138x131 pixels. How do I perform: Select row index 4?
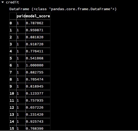tap(11, 51)
